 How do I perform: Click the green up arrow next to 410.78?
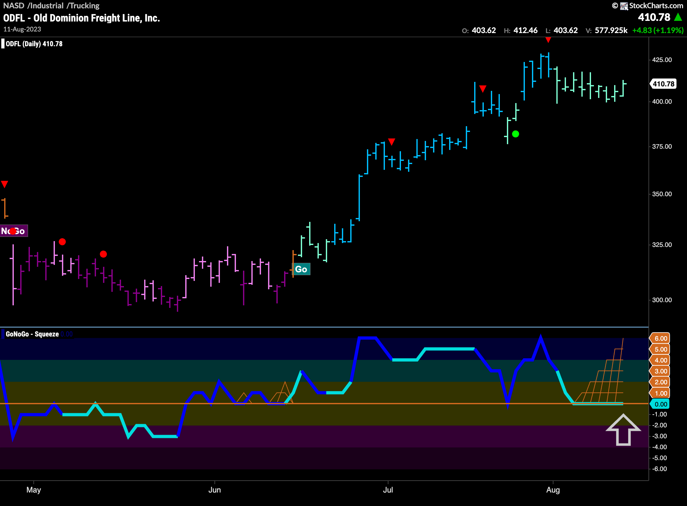click(678, 17)
